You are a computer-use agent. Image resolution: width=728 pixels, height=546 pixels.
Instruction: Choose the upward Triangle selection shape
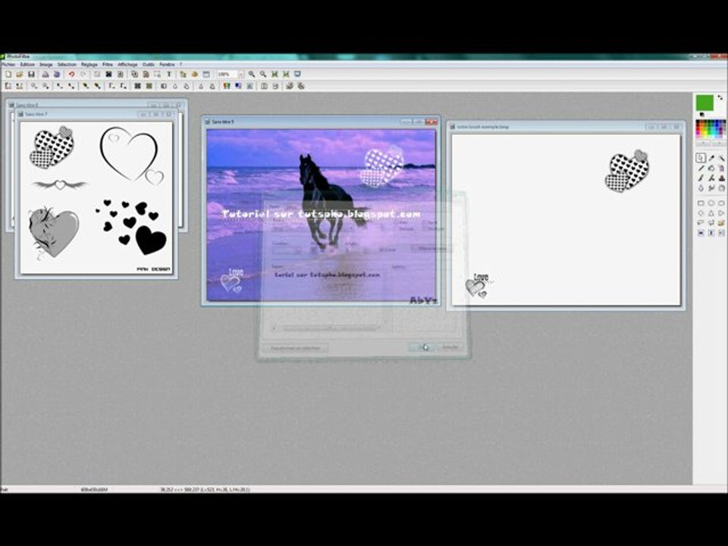(x=711, y=214)
